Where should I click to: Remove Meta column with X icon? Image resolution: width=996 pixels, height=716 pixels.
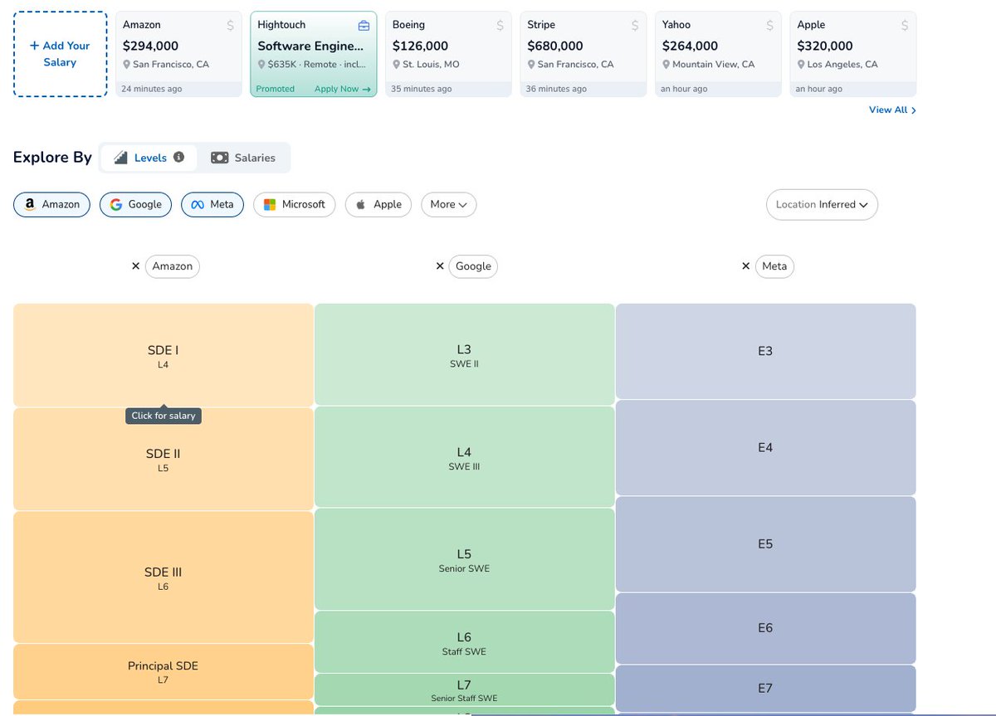745,266
